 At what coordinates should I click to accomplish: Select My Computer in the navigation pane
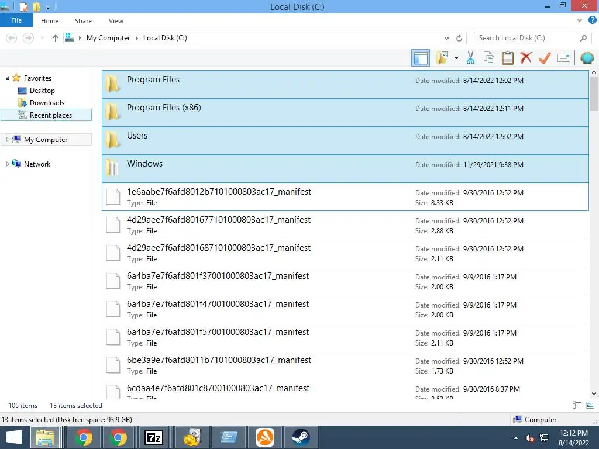tap(46, 140)
